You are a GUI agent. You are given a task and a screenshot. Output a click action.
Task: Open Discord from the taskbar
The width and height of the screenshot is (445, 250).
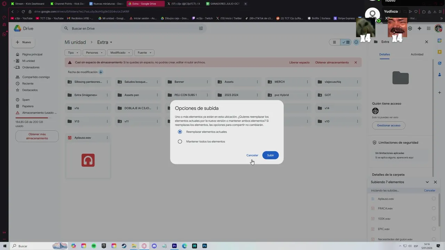(x=154, y=246)
